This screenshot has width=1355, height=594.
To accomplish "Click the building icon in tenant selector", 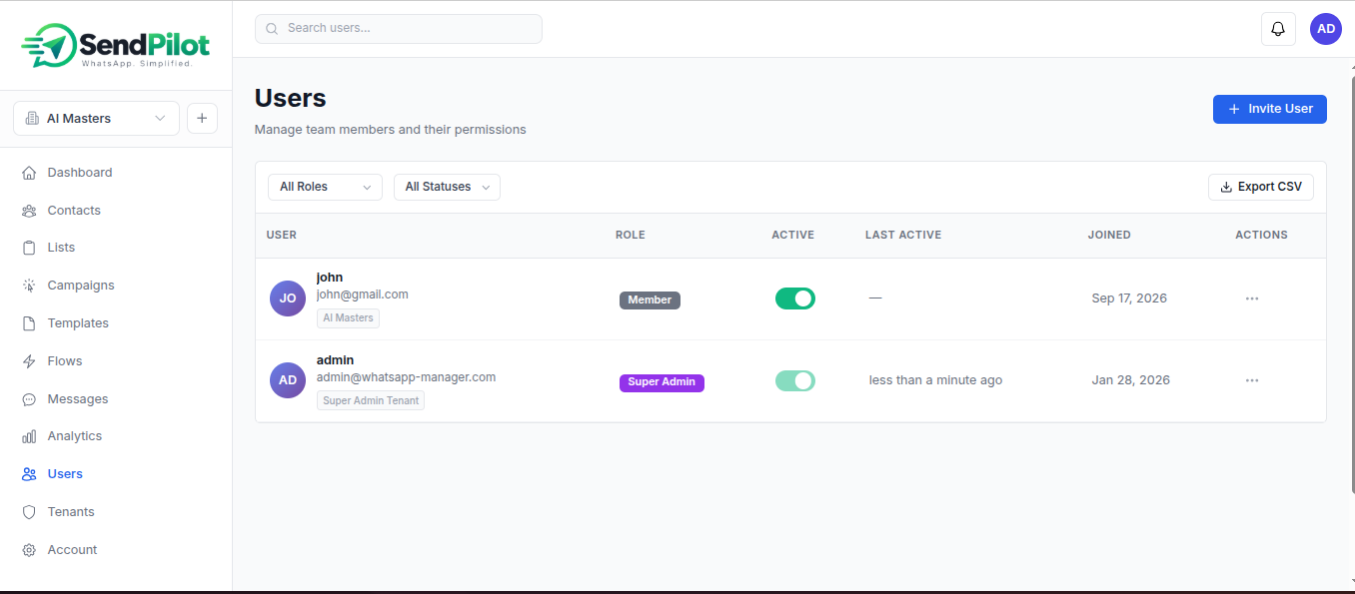I will point(32,118).
